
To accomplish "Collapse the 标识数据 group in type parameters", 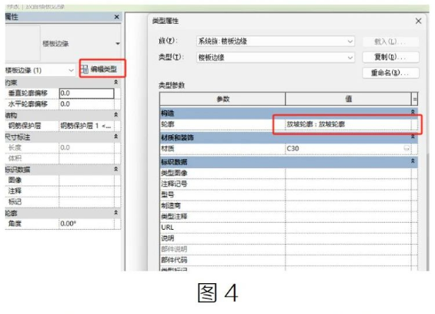I will pyautogui.click(x=413, y=161).
